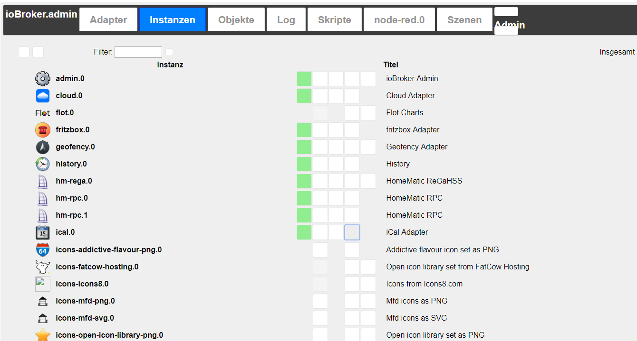Click the gear icon of admin.0
The height and width of the screenshot is (341, 637).
tap(43, 79)
